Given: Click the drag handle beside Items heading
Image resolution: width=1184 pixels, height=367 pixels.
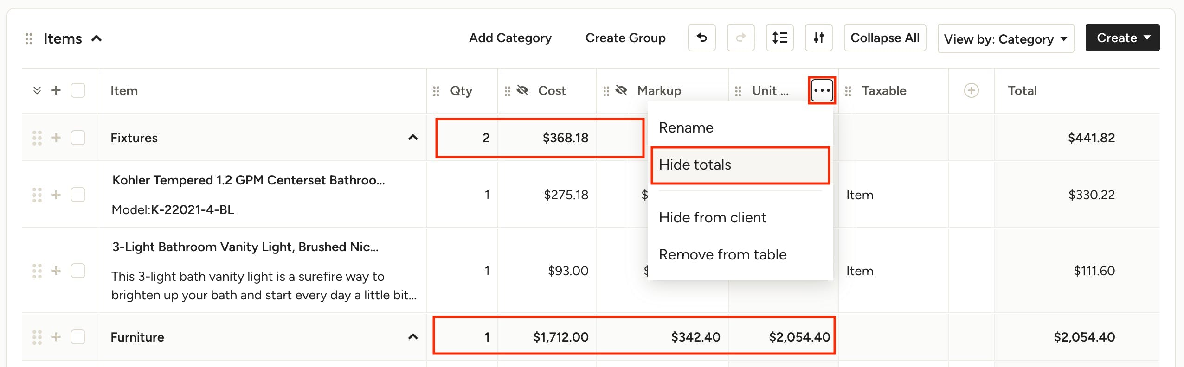Looking at the screenshot, I should 29,39.
